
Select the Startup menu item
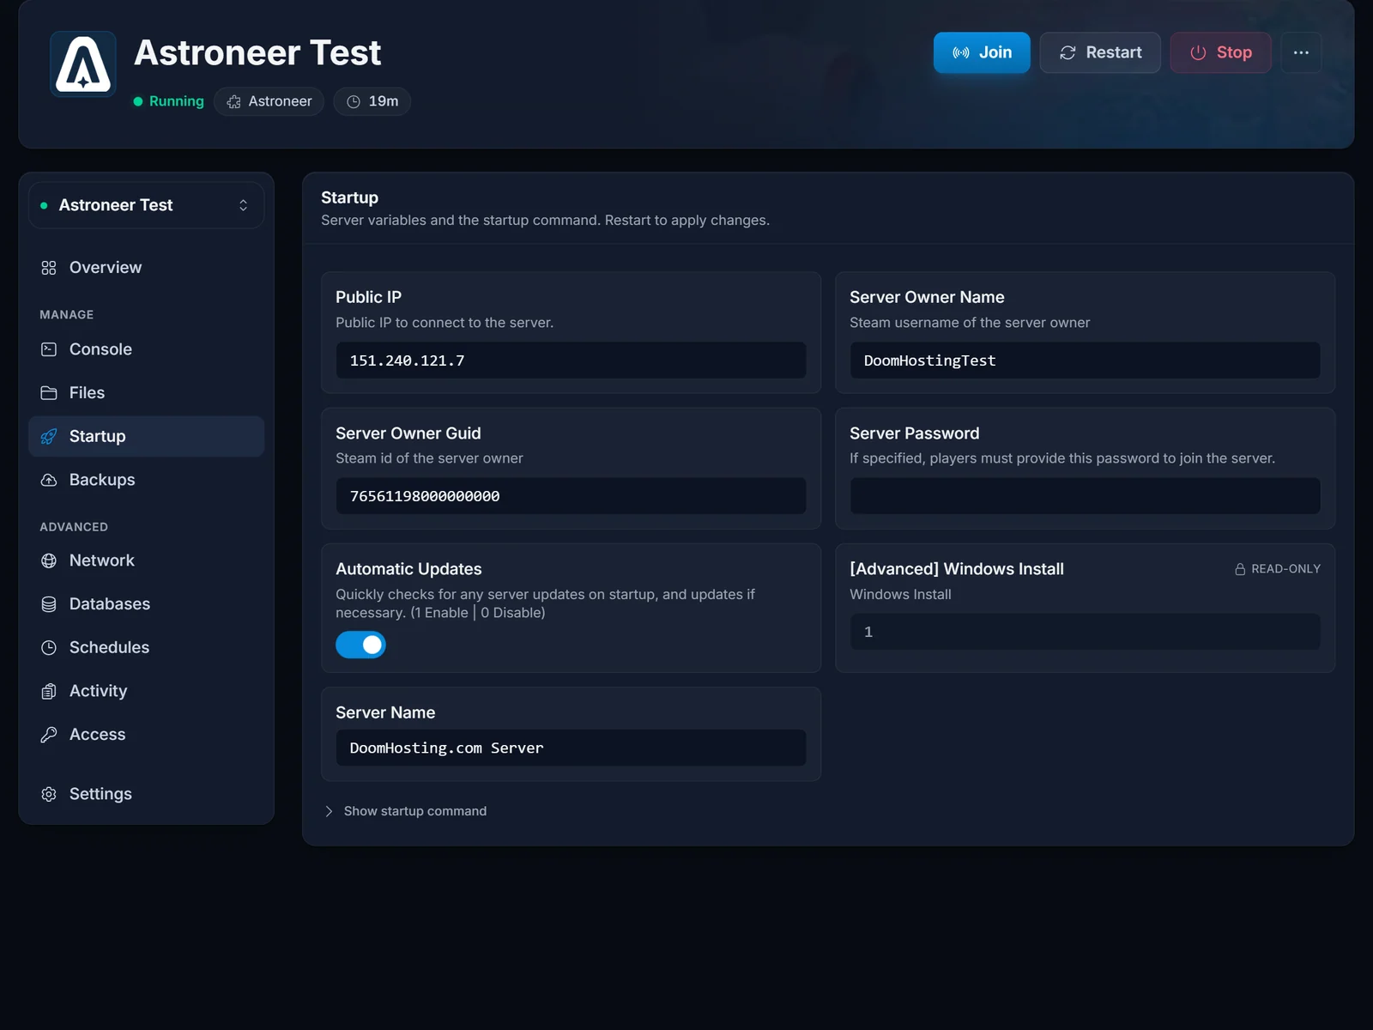pyautogui.click(x=146, y=436)
